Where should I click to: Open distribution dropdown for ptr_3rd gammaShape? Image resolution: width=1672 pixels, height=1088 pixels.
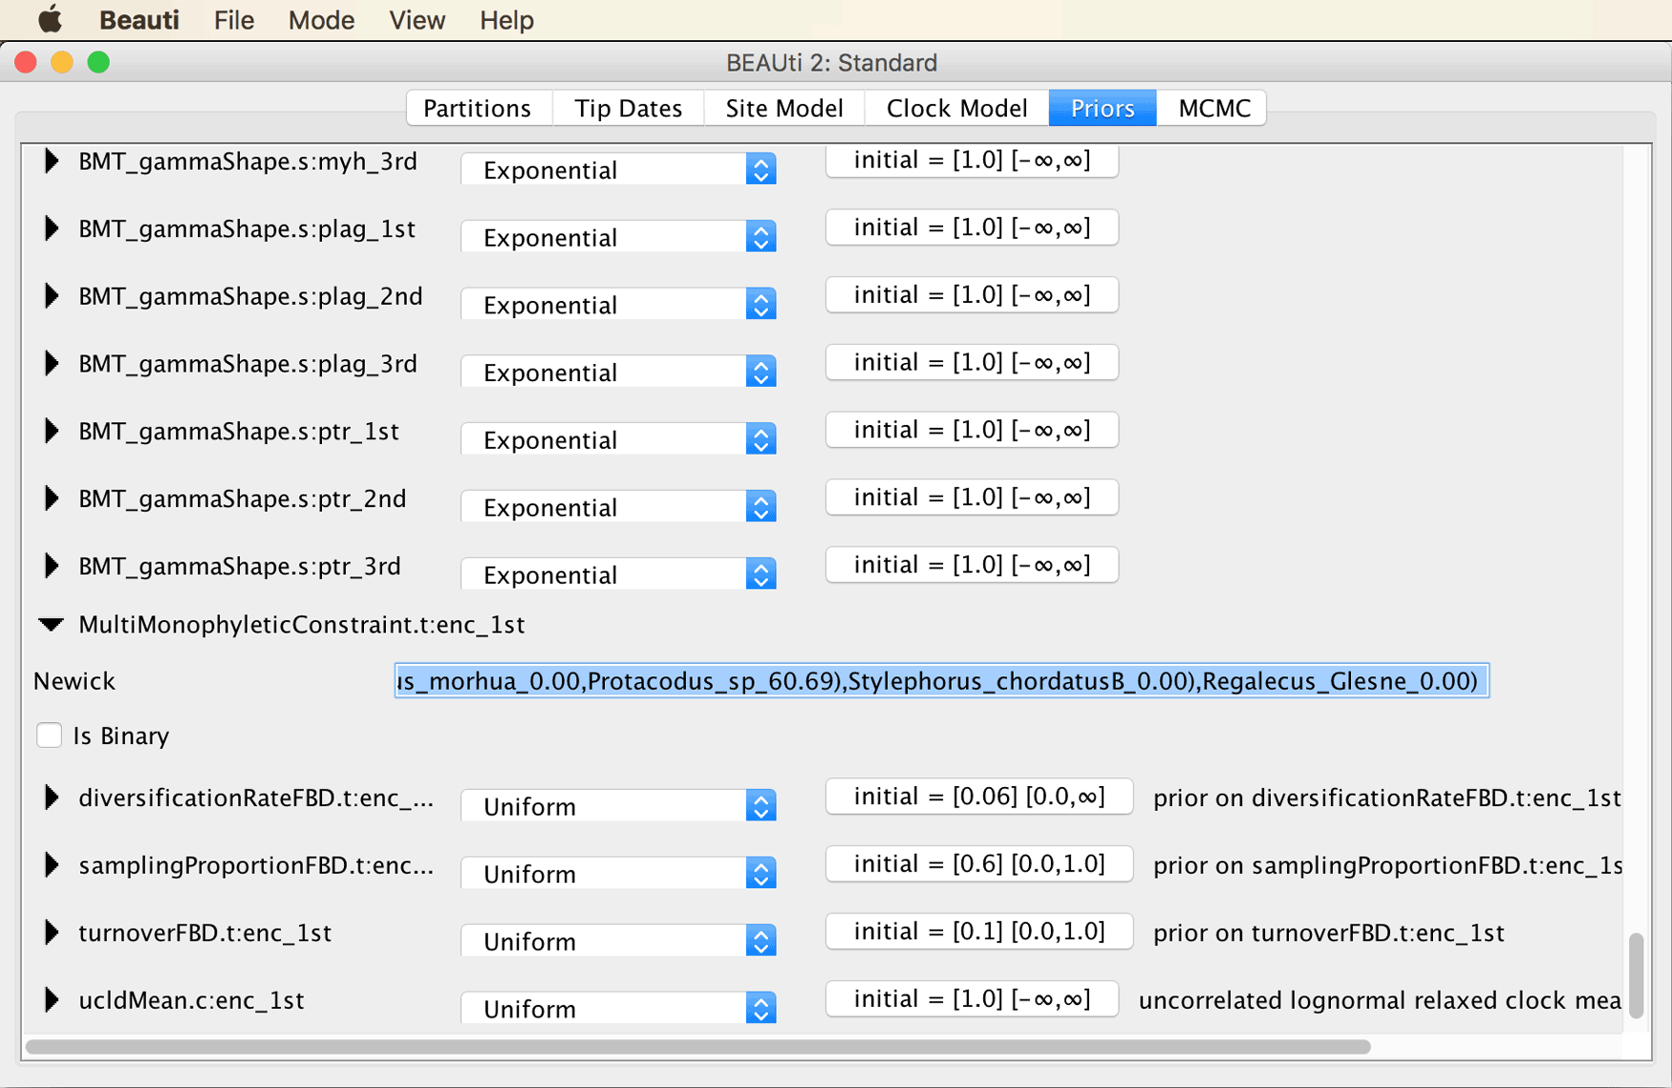[618, 575]
